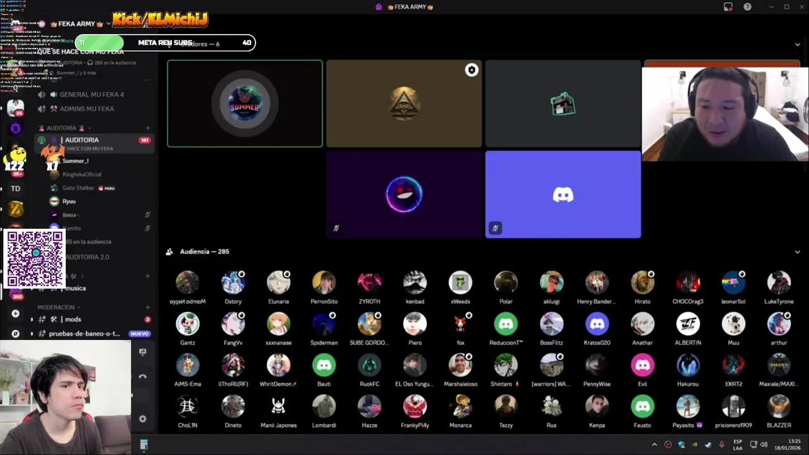Open user settings gear icon
Image resolution: width=809 pixels, height=455 pixels.
(142, 419)
